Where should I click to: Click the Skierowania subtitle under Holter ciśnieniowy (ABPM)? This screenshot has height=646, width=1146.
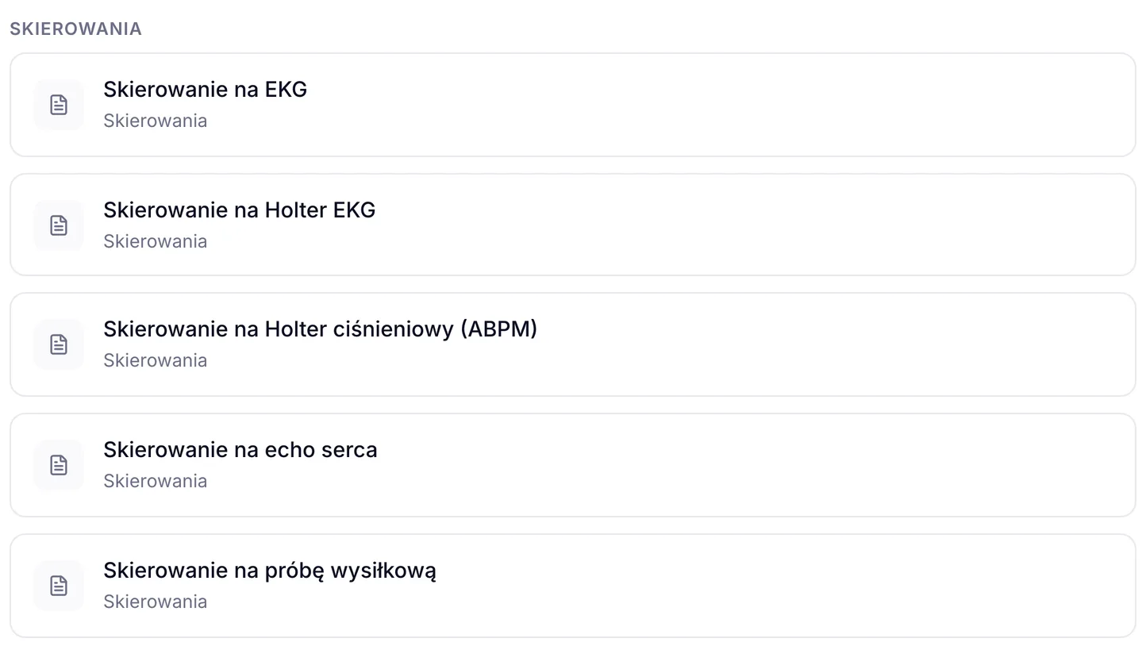[155, 360]
